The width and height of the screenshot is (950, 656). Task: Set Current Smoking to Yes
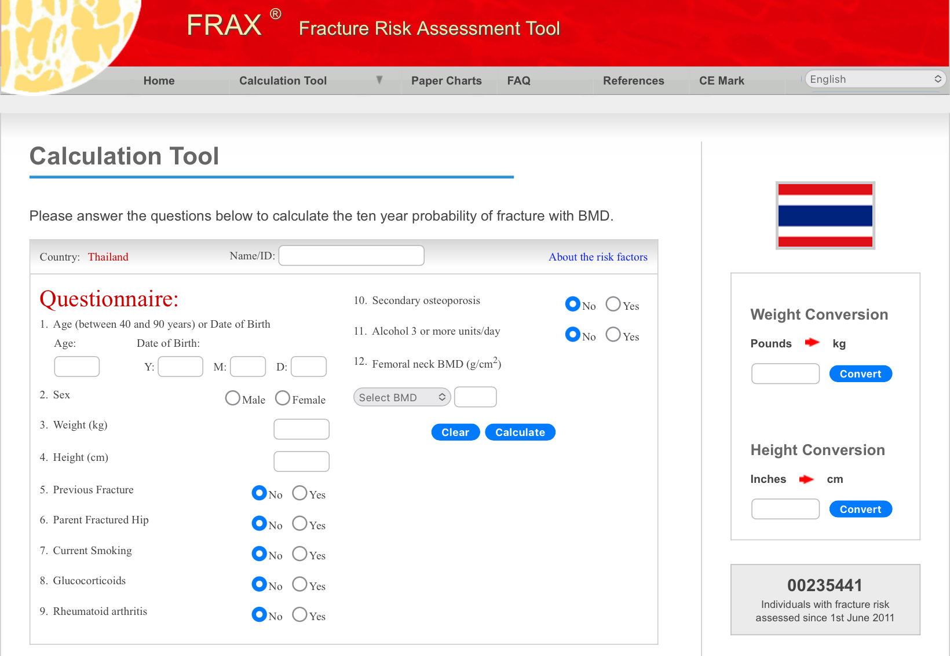click(299, 554)
